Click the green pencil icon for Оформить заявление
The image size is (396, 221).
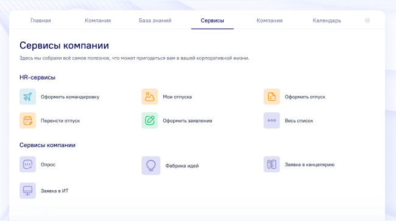[x=149, y=121]
